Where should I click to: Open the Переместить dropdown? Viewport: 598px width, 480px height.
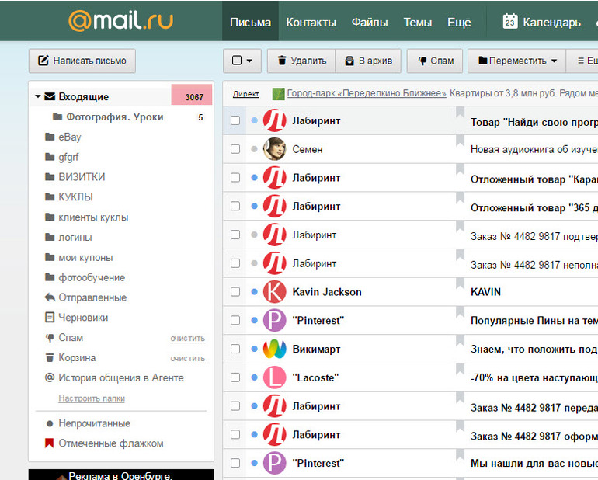coord(555,61)
